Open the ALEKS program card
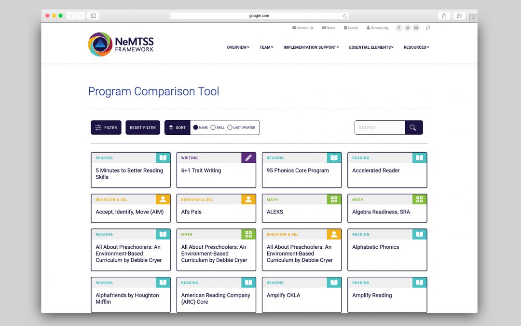Image resolution: width=521 pixels, height=326 pixels. coord(302,208)
